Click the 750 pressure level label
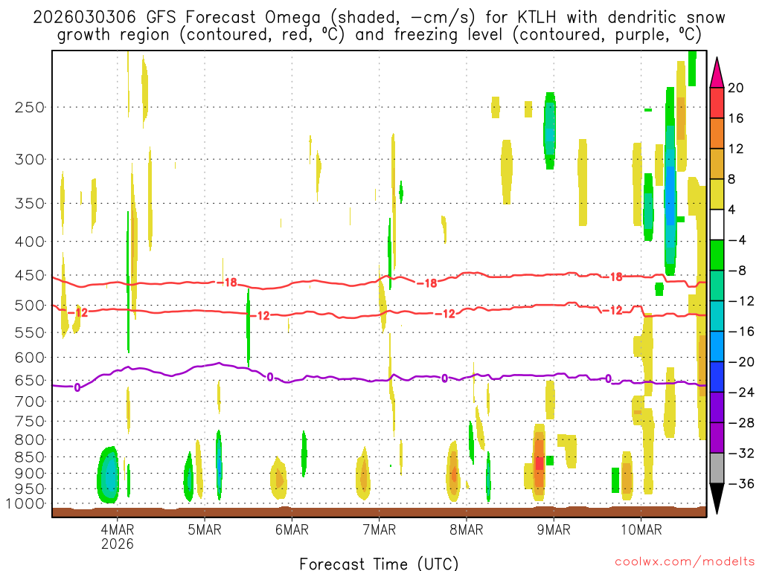This screenshot has width=762, height=571. click(x=30, y=422)
